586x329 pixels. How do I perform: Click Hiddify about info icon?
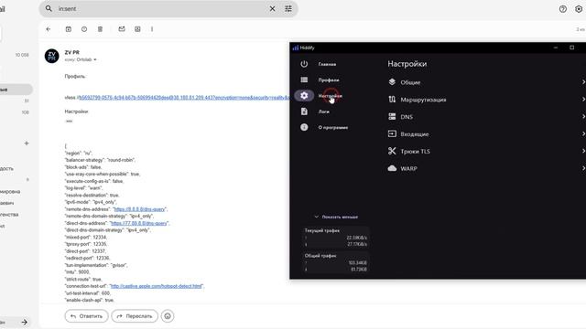pos(304,127)
